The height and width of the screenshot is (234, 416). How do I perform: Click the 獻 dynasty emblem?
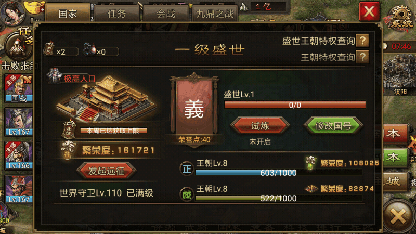pos(187,194)
